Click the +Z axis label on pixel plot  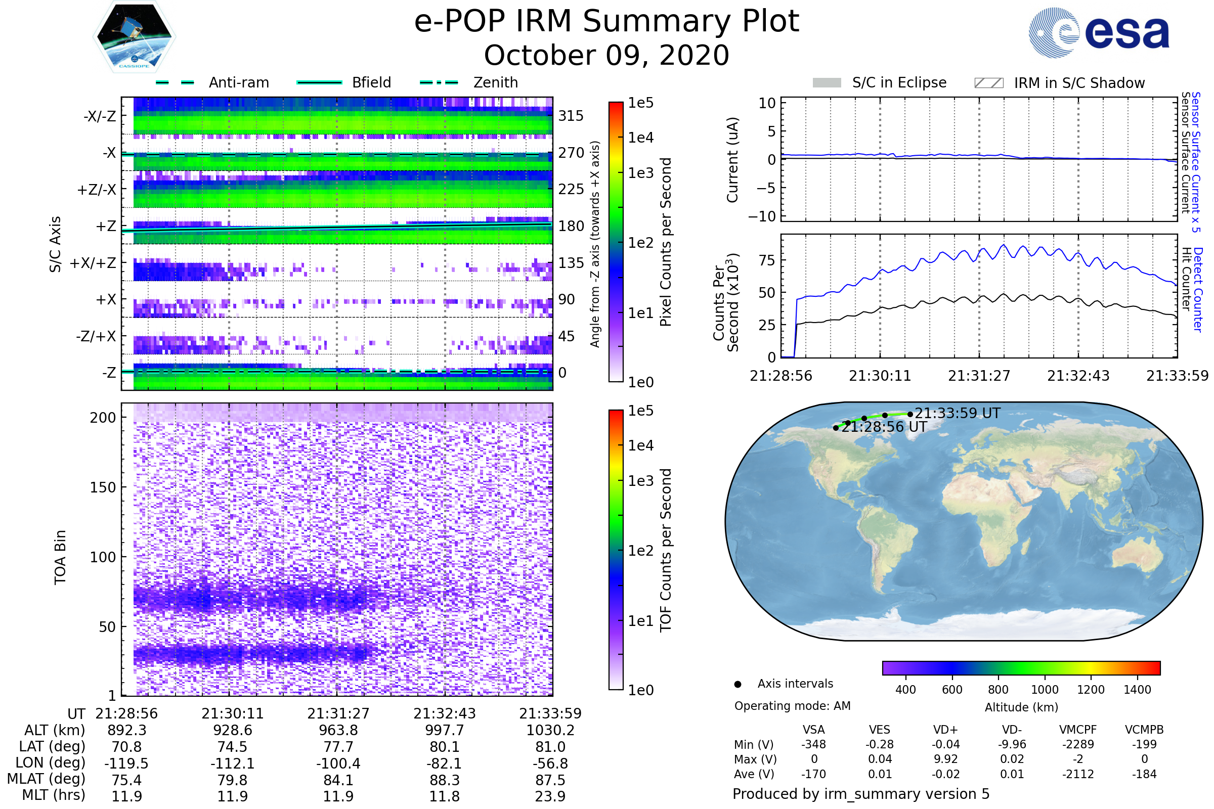[105, 226]
